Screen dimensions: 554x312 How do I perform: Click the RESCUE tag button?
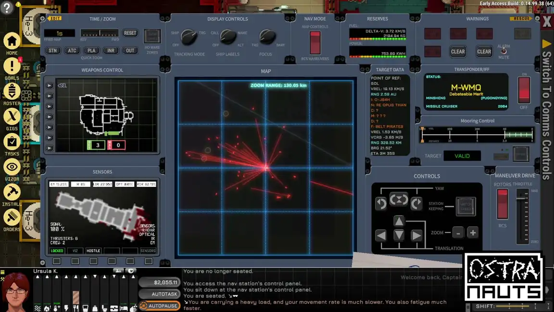pos(521,18)
